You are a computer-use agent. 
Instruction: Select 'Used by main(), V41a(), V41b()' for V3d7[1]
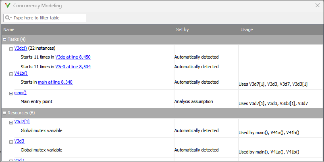click(269, 133)
